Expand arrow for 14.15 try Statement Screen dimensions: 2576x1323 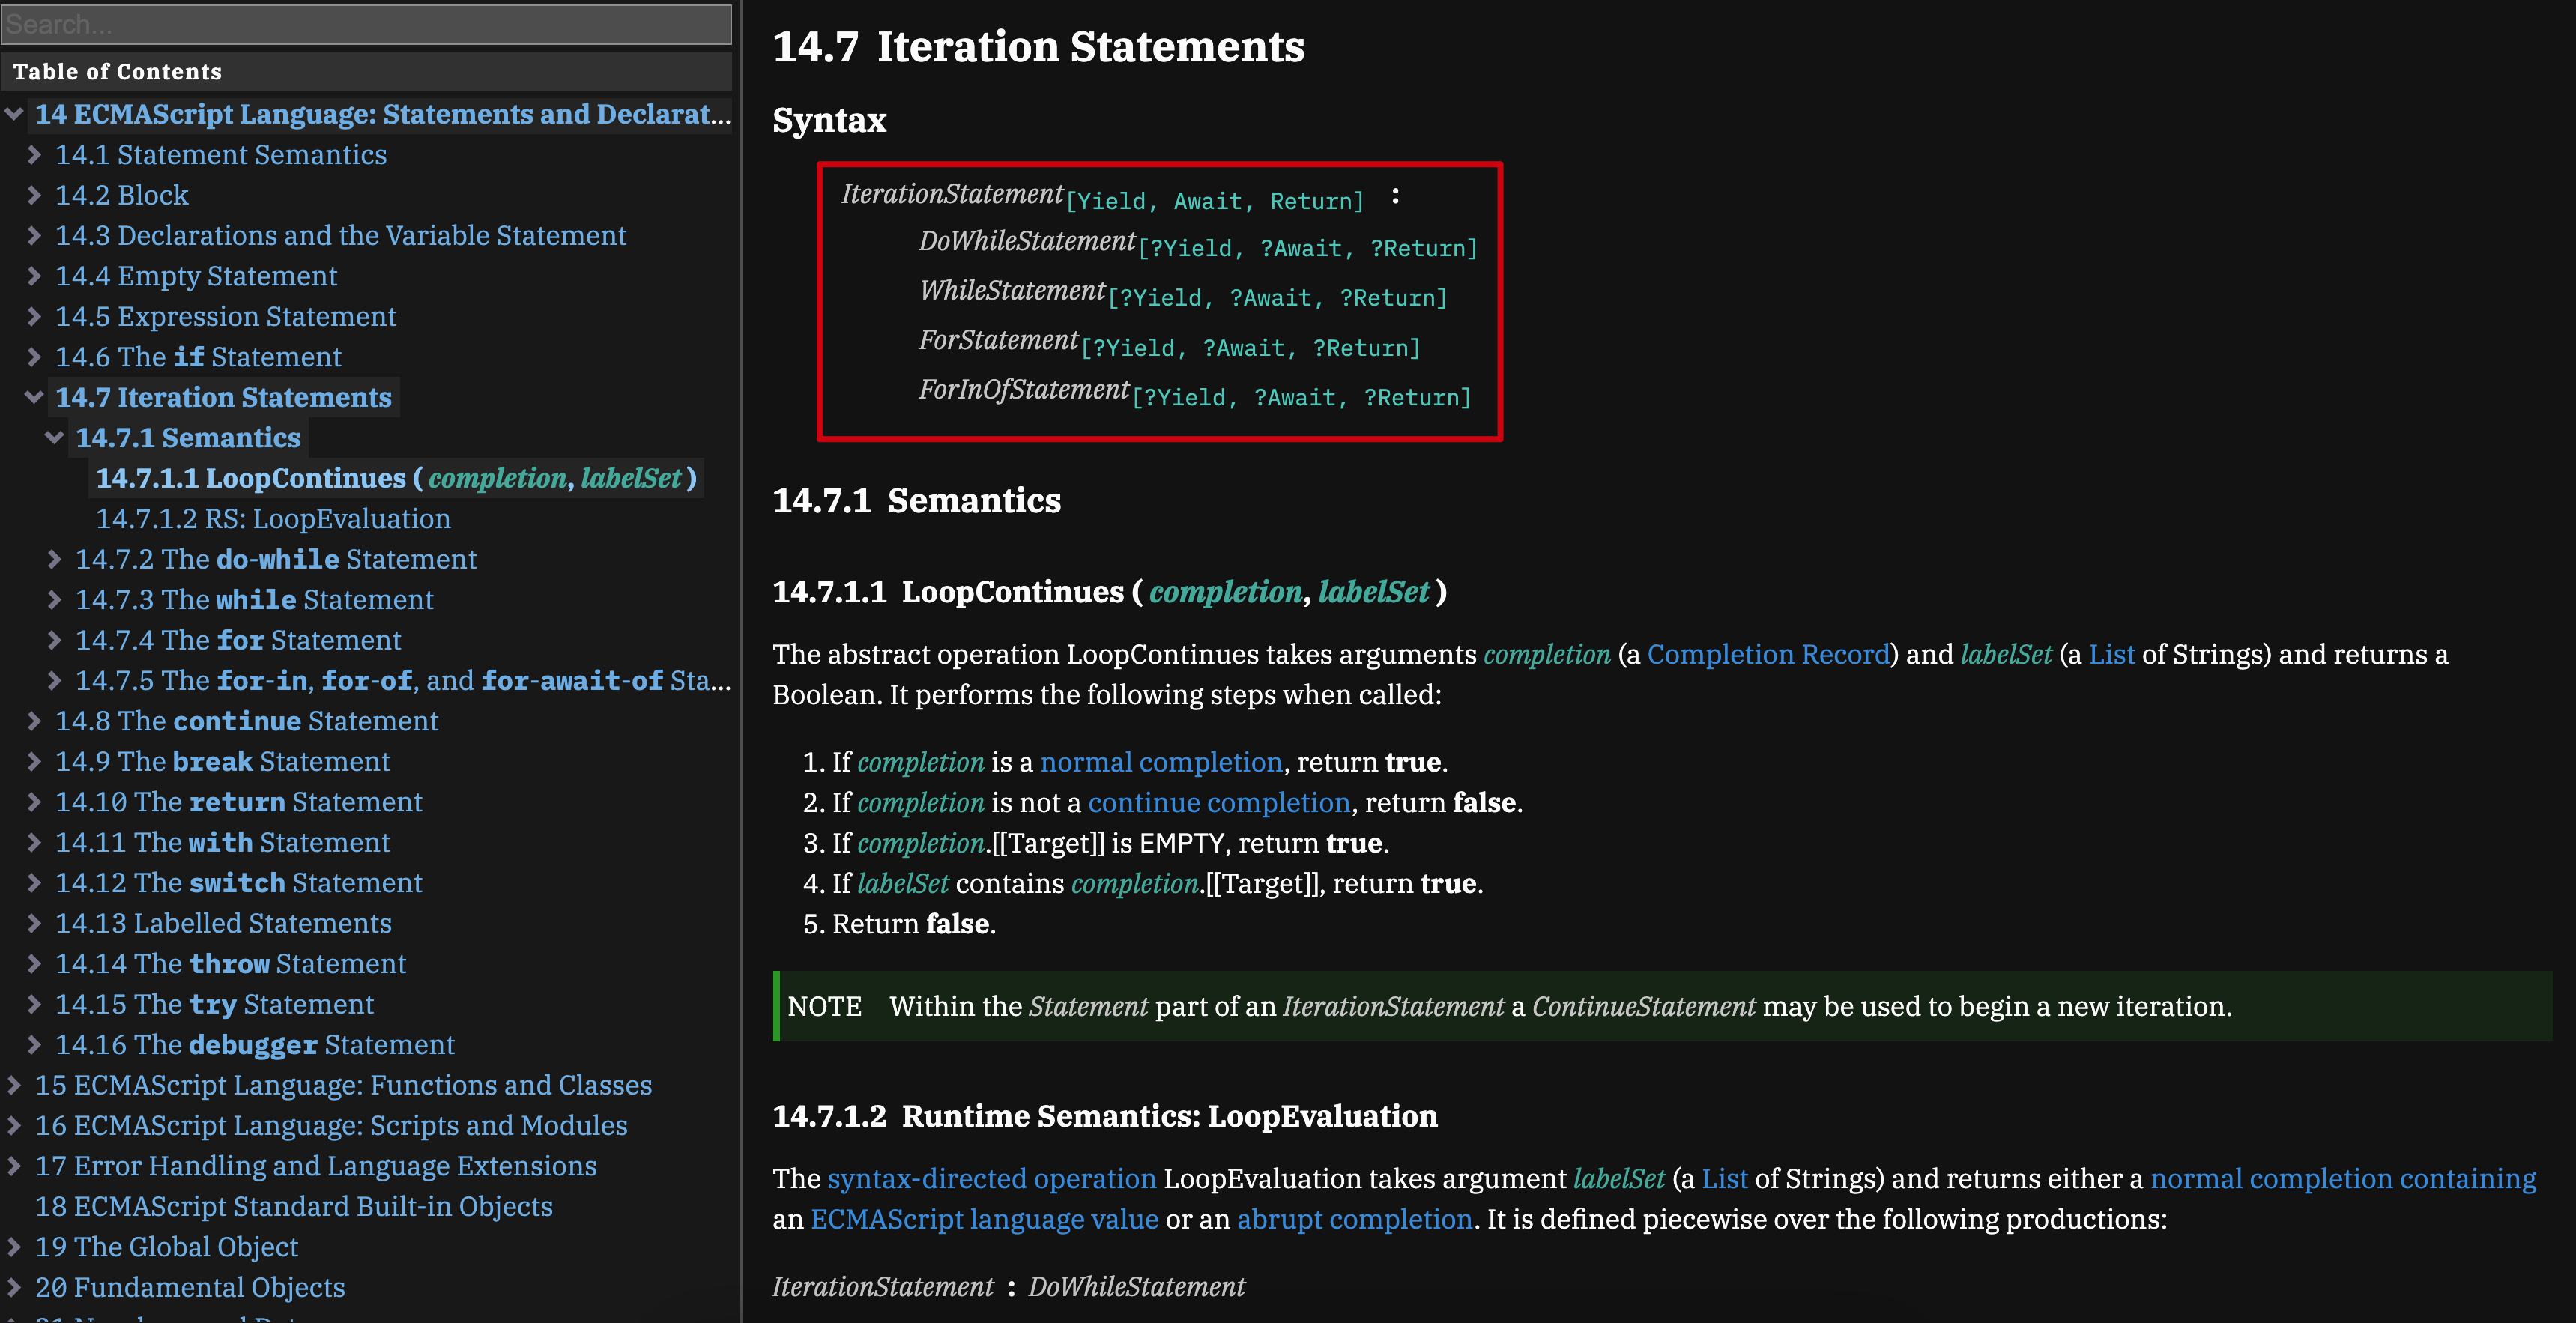(34, 1004)
